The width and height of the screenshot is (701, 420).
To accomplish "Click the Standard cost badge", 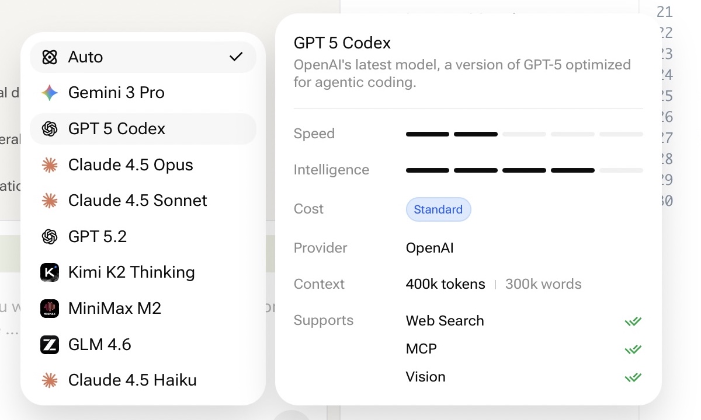I will point(438,209).
